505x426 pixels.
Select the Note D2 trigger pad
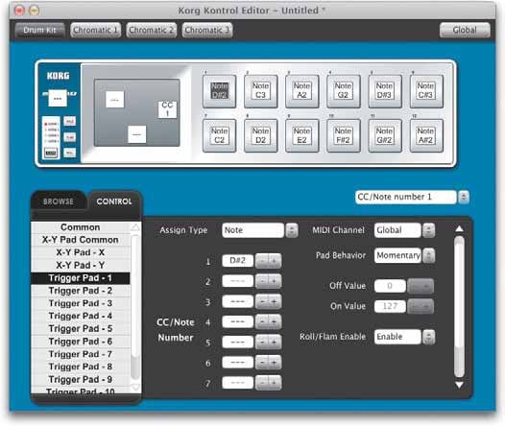(x=260, y=136)
